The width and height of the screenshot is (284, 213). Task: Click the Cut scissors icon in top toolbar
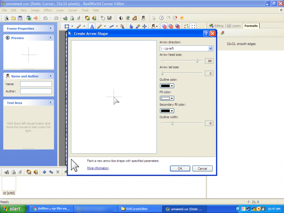point(65,18)
